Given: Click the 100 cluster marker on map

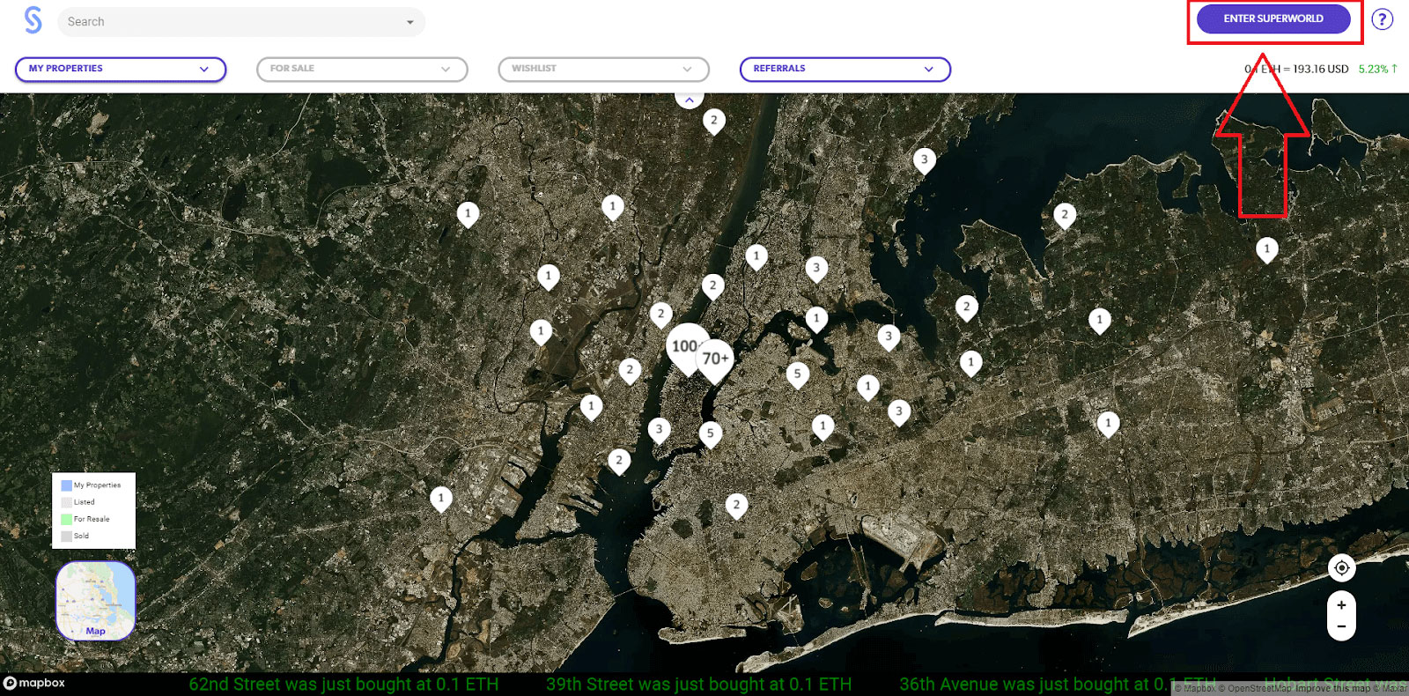Looking at the screenshot, I should pyautogui.click(x=684, y=346).
